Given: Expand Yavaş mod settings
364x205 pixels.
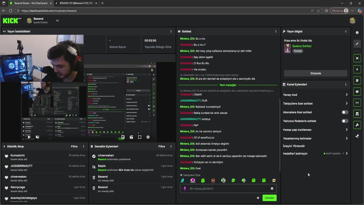Looking at the screenshot, I should coord(315,95).
